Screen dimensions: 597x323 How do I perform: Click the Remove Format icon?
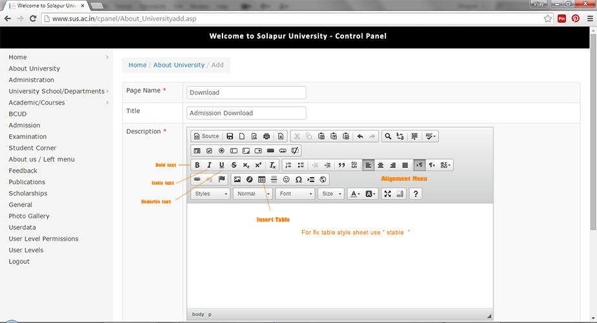272,165
